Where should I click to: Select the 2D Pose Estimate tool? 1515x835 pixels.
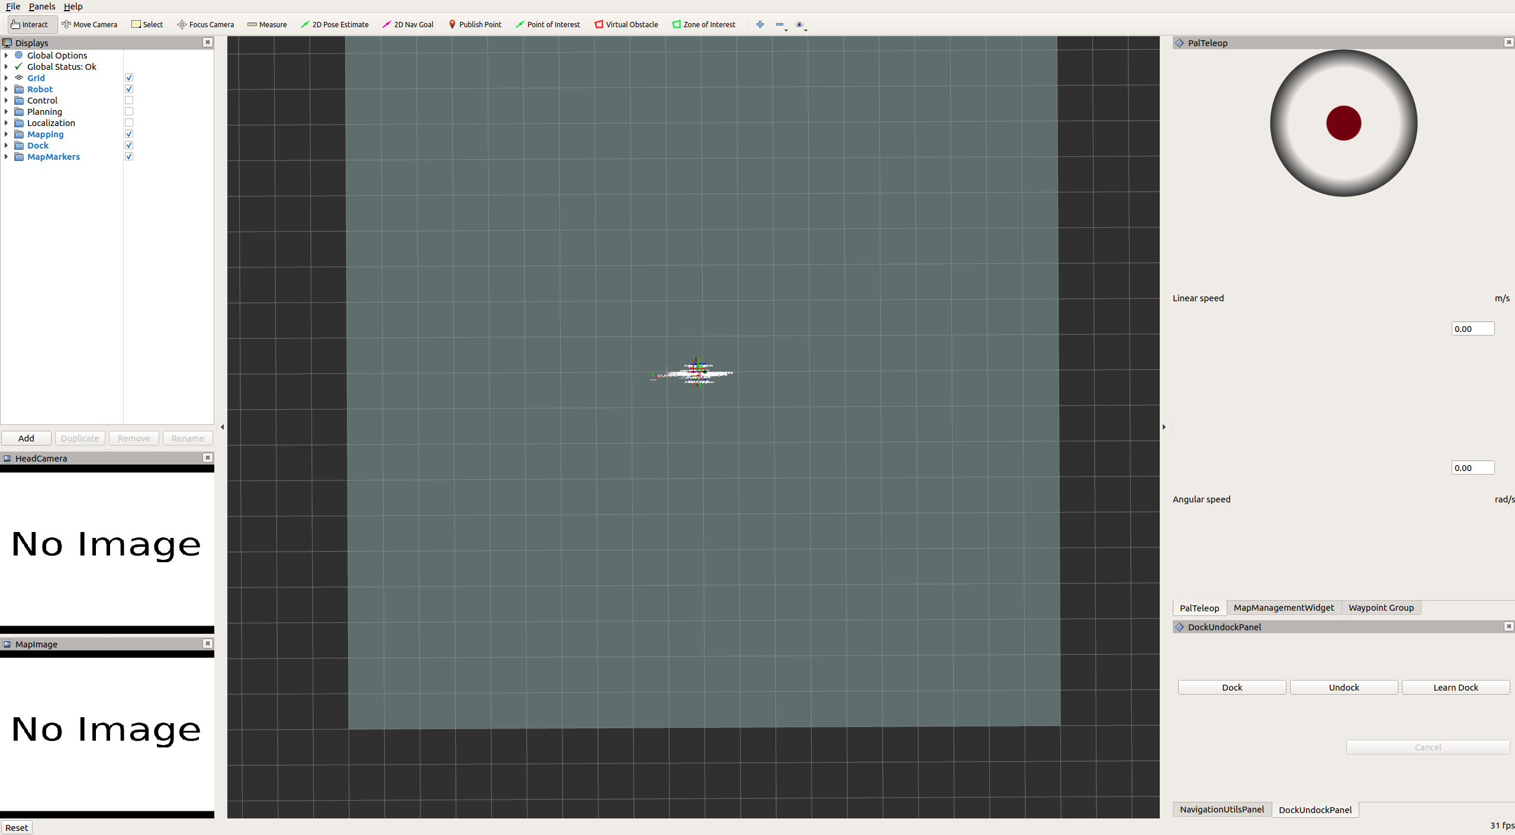tap(334, 24)
